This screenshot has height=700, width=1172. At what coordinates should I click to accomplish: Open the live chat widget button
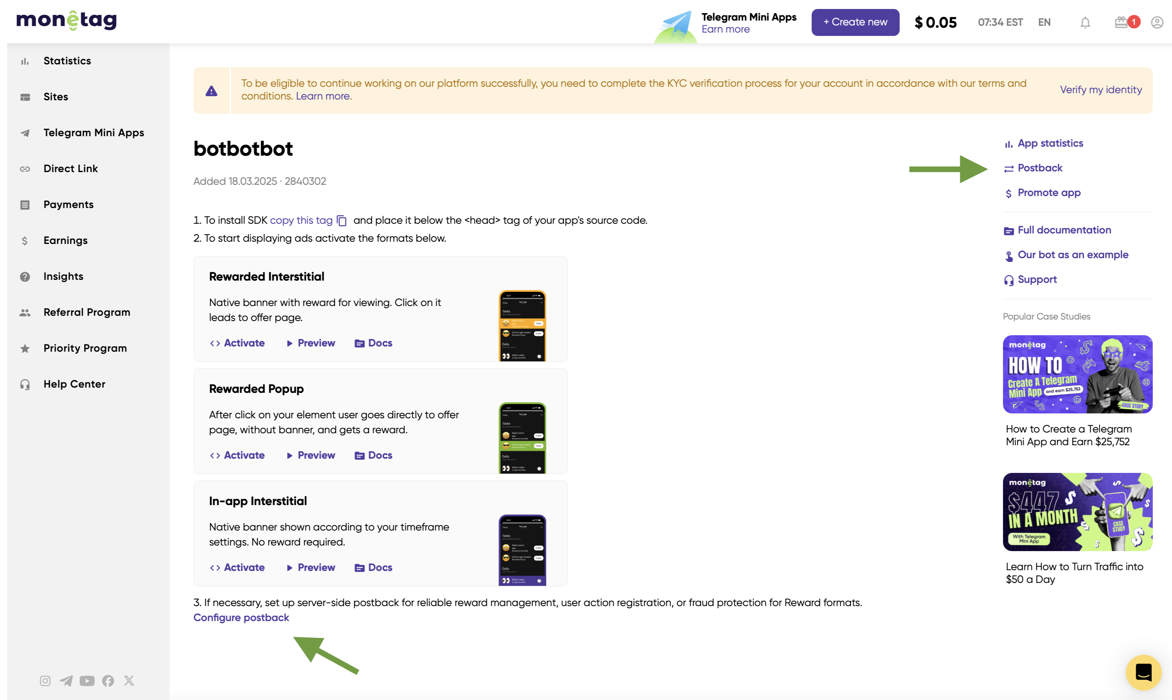[x=1143, y=672]
